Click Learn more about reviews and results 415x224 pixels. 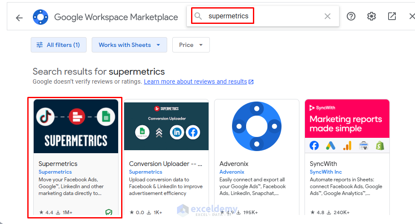[x=195, y=81]
